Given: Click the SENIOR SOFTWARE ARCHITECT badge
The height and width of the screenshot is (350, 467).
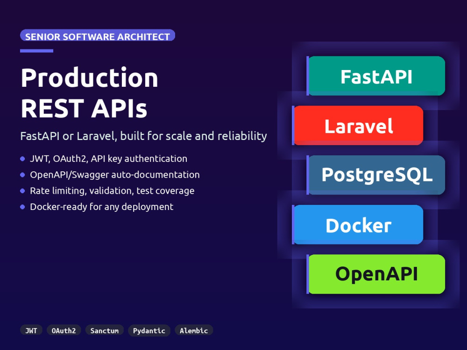Looking at the screenshot, I should tap(98, 35).
